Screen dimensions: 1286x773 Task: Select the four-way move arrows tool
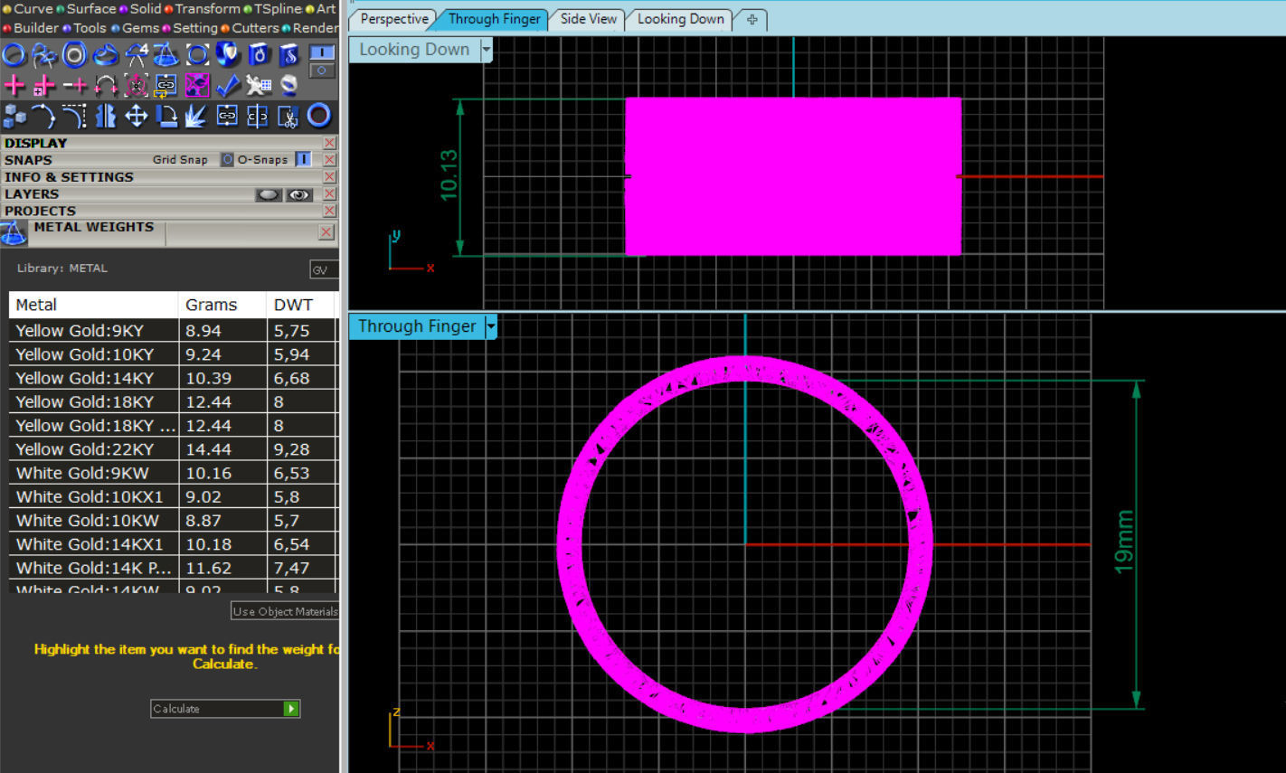tap(137, 116)
